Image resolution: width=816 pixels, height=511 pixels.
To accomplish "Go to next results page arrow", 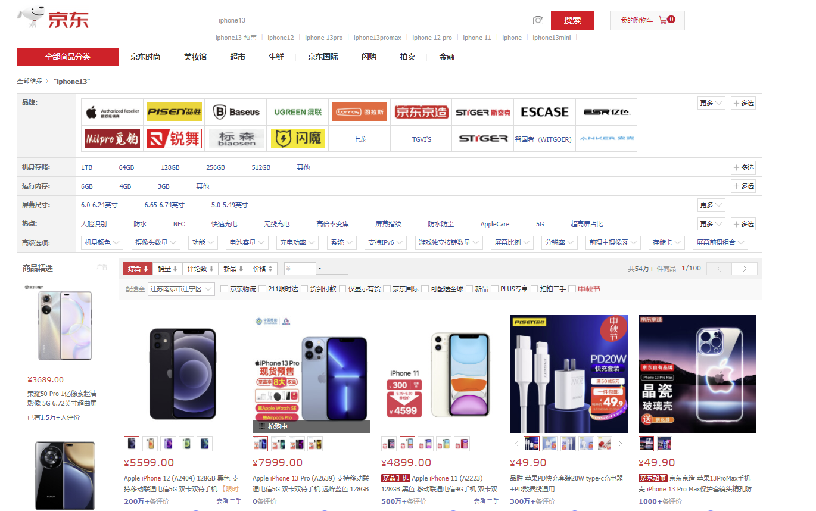I will point(745,269).
